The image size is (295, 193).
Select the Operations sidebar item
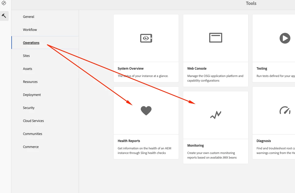(x=45, y=43)
